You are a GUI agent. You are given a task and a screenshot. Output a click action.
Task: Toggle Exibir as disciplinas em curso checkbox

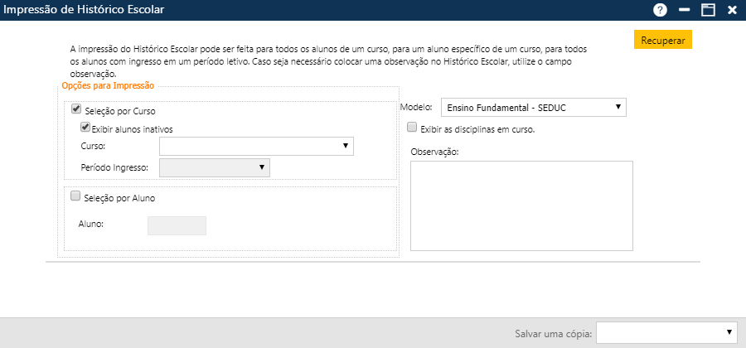412,128
